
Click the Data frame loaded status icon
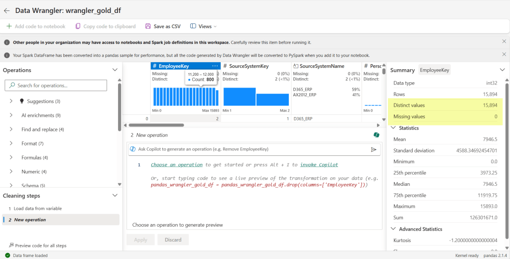point(7,256)
